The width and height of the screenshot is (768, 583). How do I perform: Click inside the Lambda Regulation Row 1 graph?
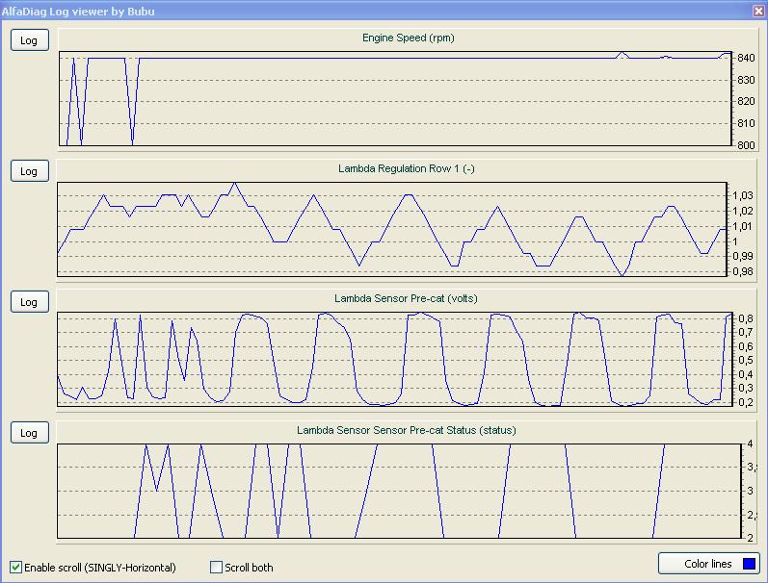pos(385,231)
